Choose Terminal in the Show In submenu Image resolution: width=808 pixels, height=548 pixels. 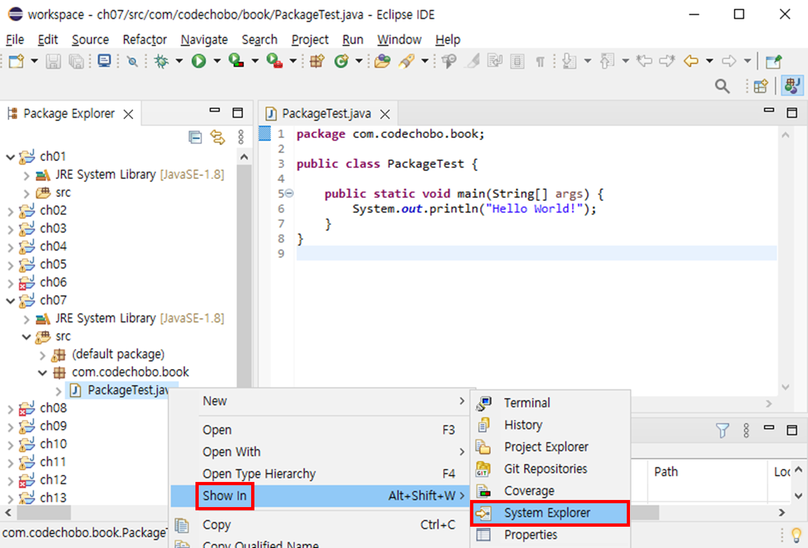click(550, 403)
